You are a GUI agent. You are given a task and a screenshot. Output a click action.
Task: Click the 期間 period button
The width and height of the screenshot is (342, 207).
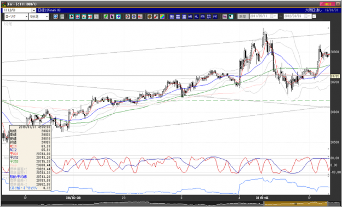click(x=243, y=16)
